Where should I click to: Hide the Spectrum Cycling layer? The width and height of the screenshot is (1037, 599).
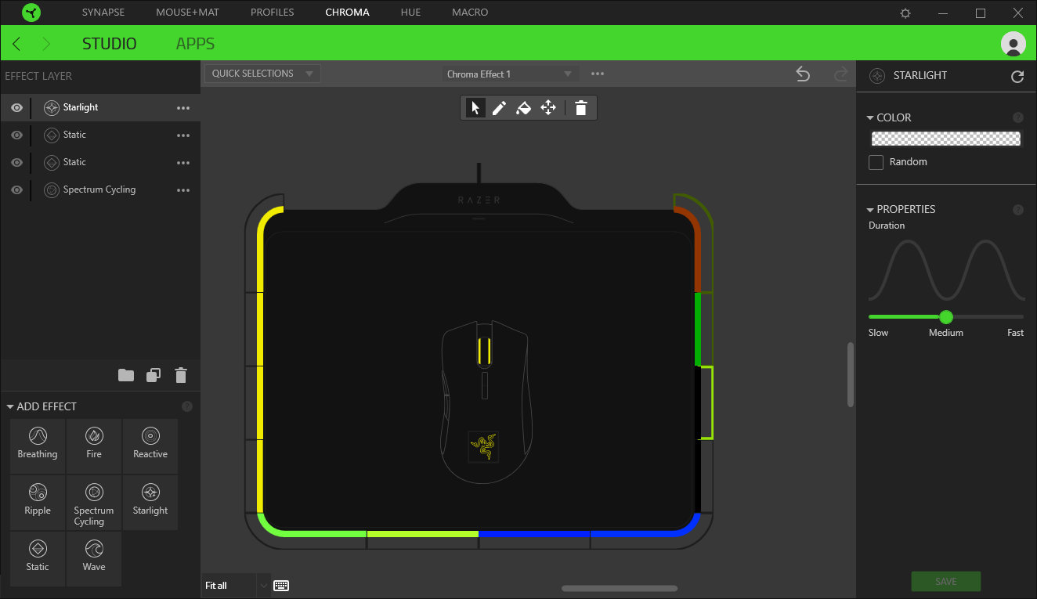pyautogui.click(x=16, y=190)
